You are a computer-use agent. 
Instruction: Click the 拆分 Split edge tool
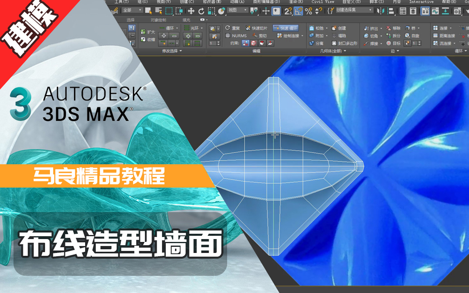[393, 36]
